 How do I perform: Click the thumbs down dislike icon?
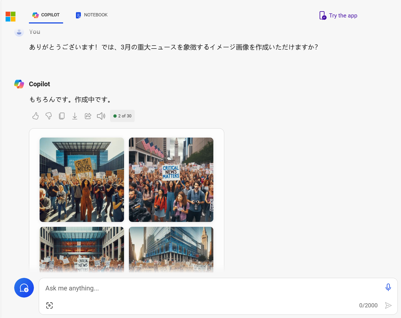pyautogui.click(x=49, y=116)
